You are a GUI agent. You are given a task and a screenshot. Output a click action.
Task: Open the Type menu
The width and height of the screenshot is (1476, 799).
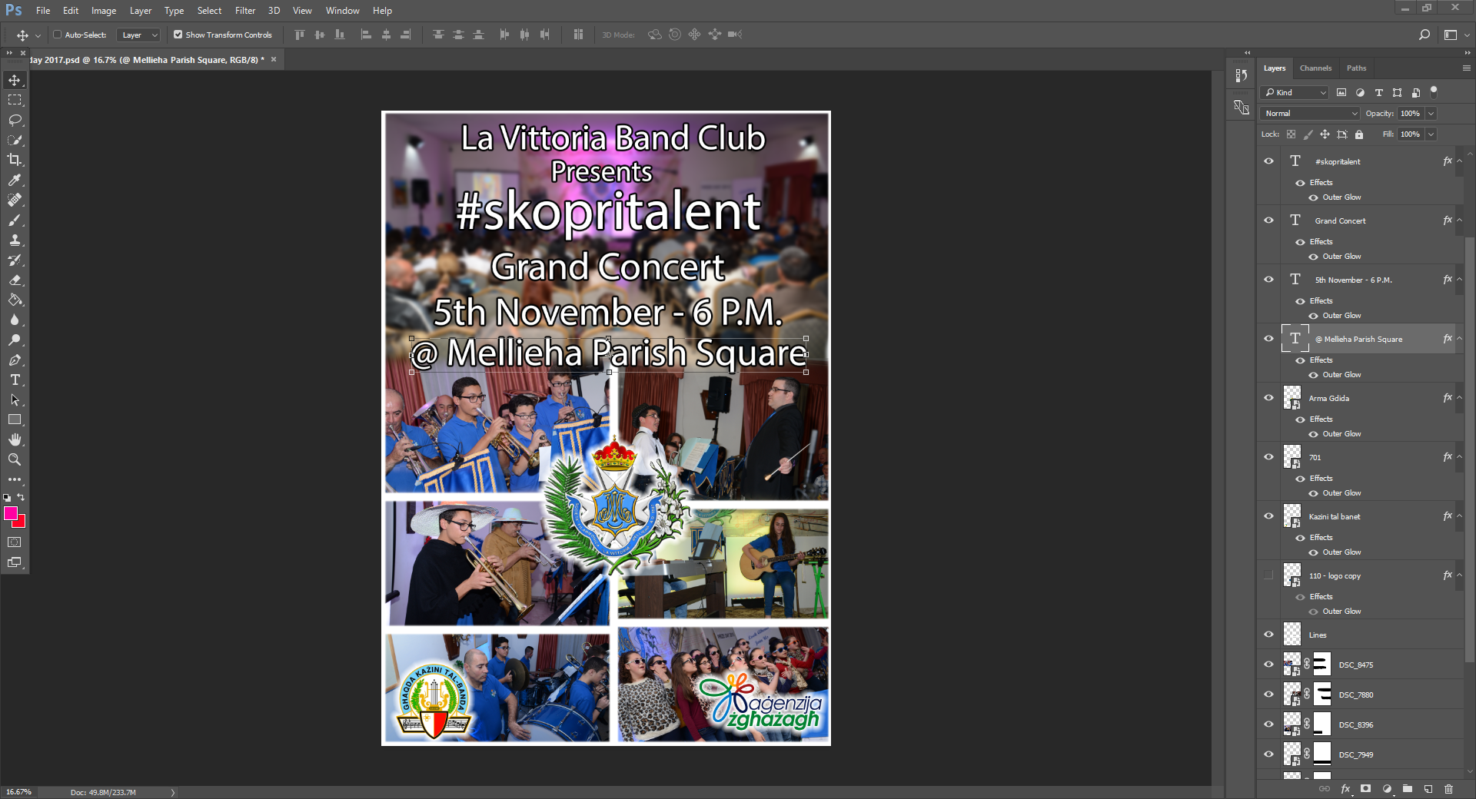tap(174, 11)
